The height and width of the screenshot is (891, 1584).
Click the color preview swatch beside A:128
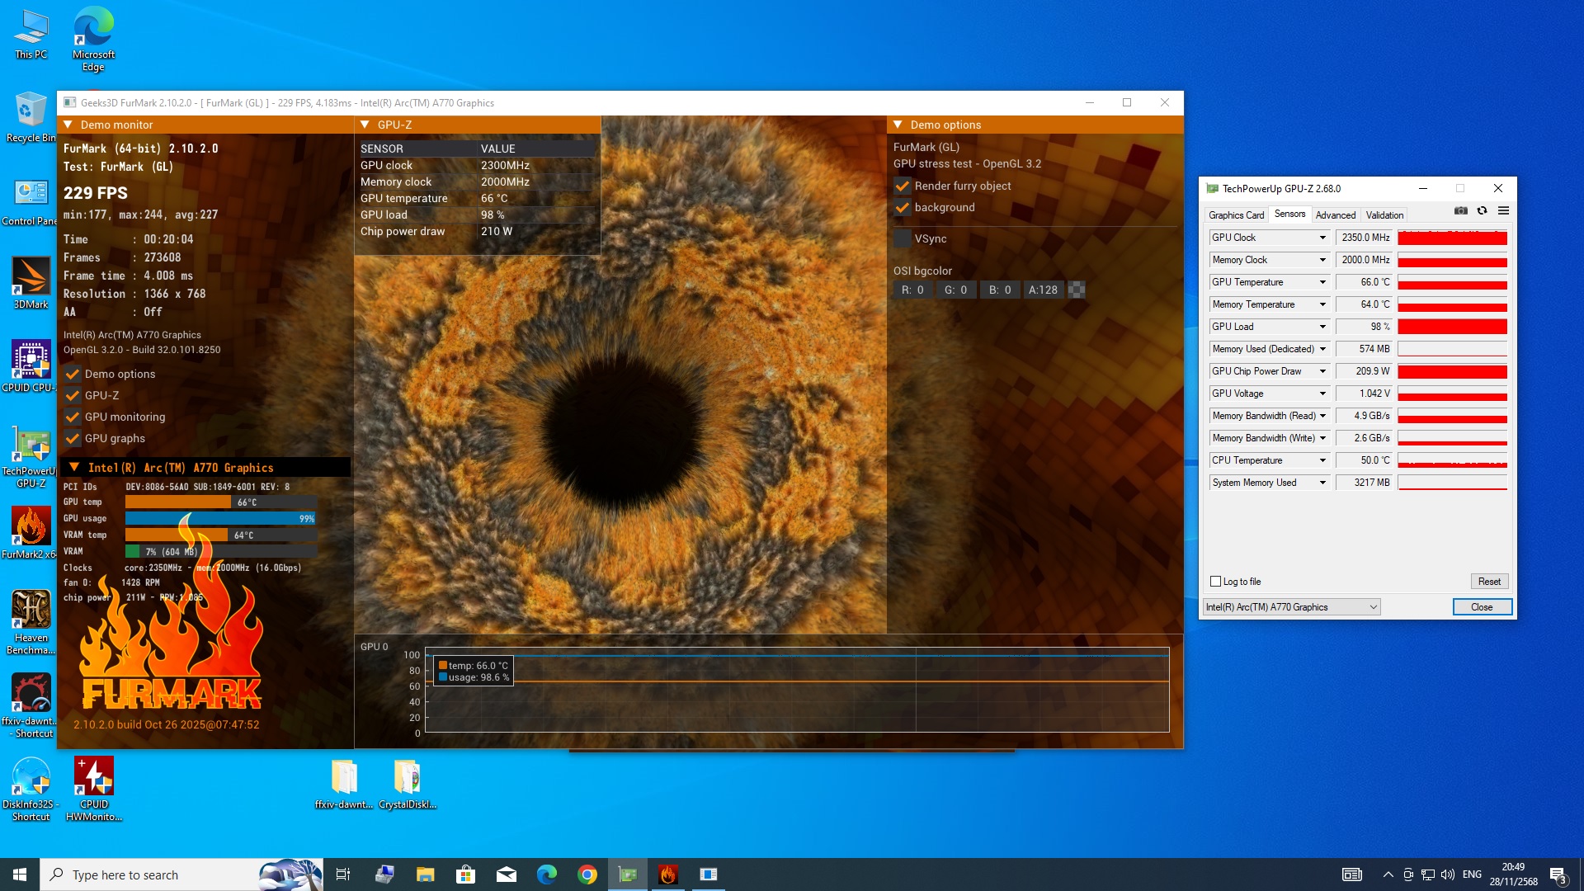[x=1077, y=290]
